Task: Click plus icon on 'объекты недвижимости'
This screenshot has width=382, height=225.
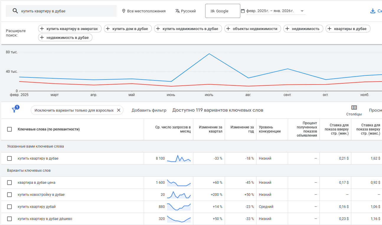Action: click(x=228, y=29)
